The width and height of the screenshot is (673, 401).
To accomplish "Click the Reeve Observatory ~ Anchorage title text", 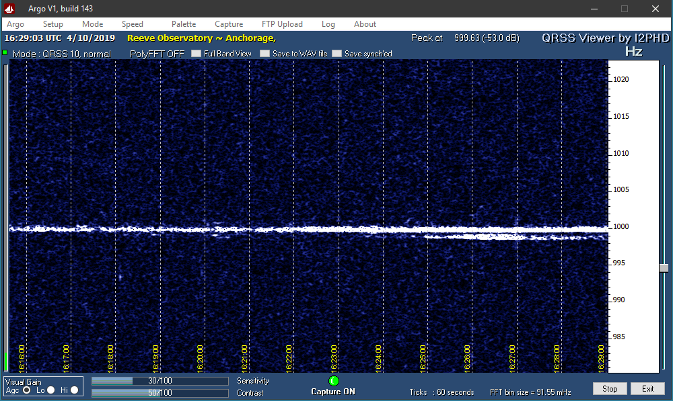I will pos(201,38).
